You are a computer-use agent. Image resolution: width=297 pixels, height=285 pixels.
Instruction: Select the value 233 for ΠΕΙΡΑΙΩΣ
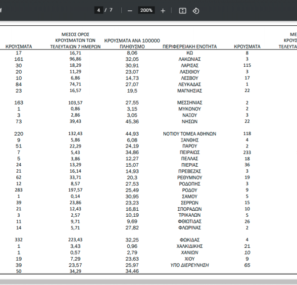click(247, 152)
